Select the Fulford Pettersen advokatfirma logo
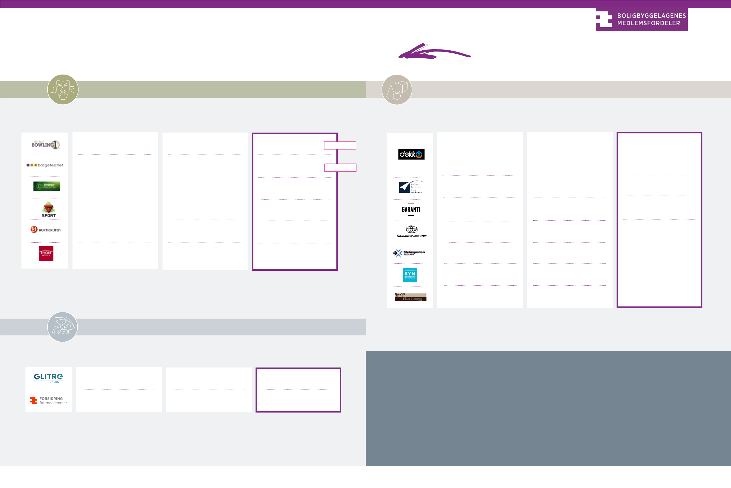 click(x=411, y=187)
